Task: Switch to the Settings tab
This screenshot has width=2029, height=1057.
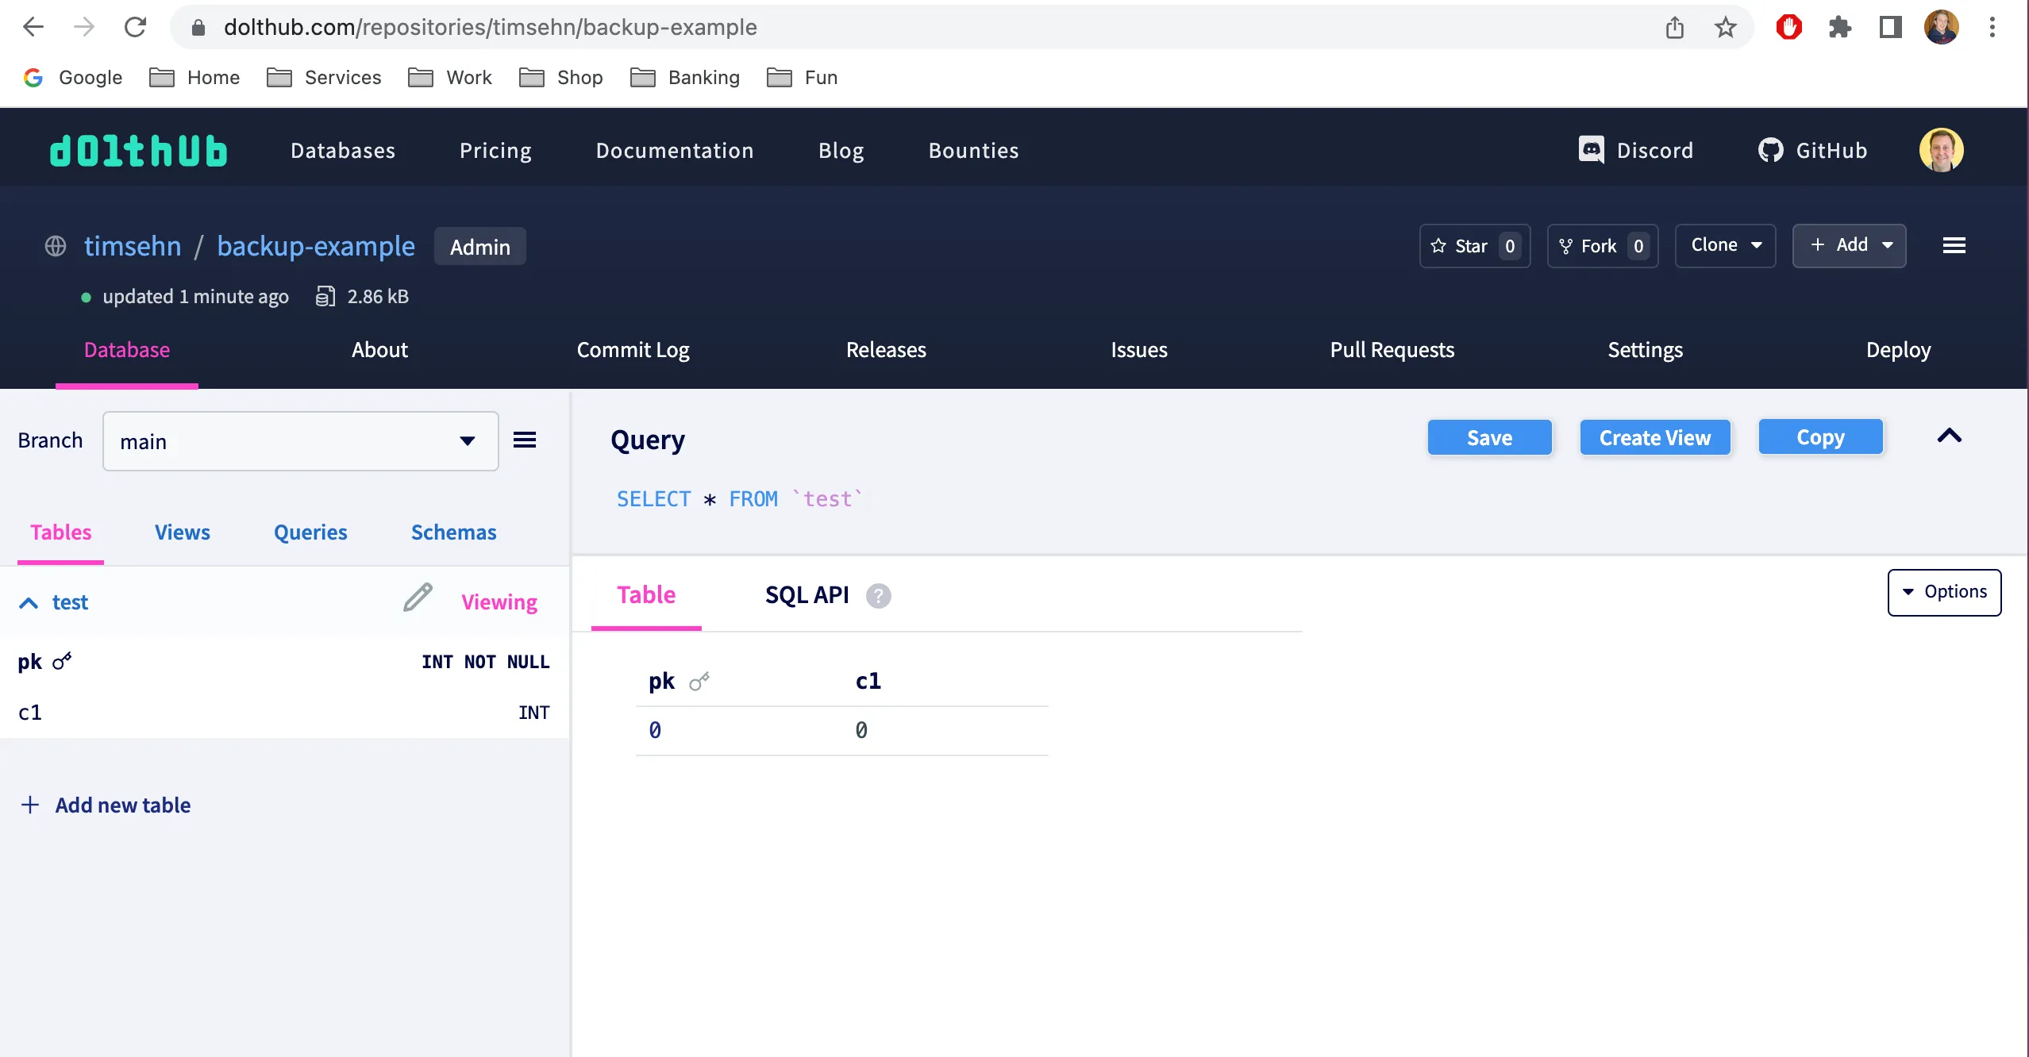Action: tap(1646, 350)
